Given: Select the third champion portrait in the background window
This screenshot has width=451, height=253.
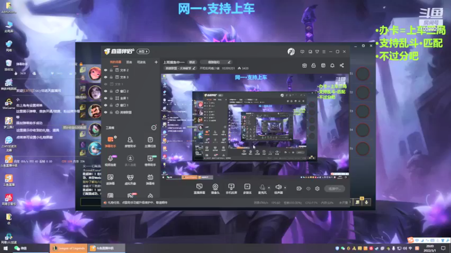Looking at the screenshot, I should (x=95, y=111).
